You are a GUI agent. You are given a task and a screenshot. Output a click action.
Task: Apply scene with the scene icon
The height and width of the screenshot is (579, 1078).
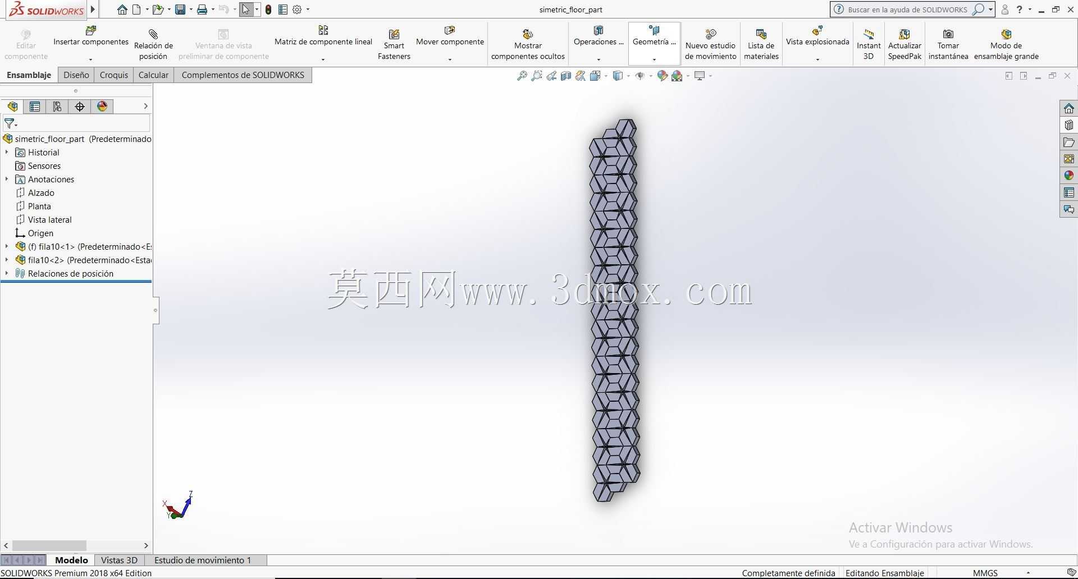click(x=677, y=76)
